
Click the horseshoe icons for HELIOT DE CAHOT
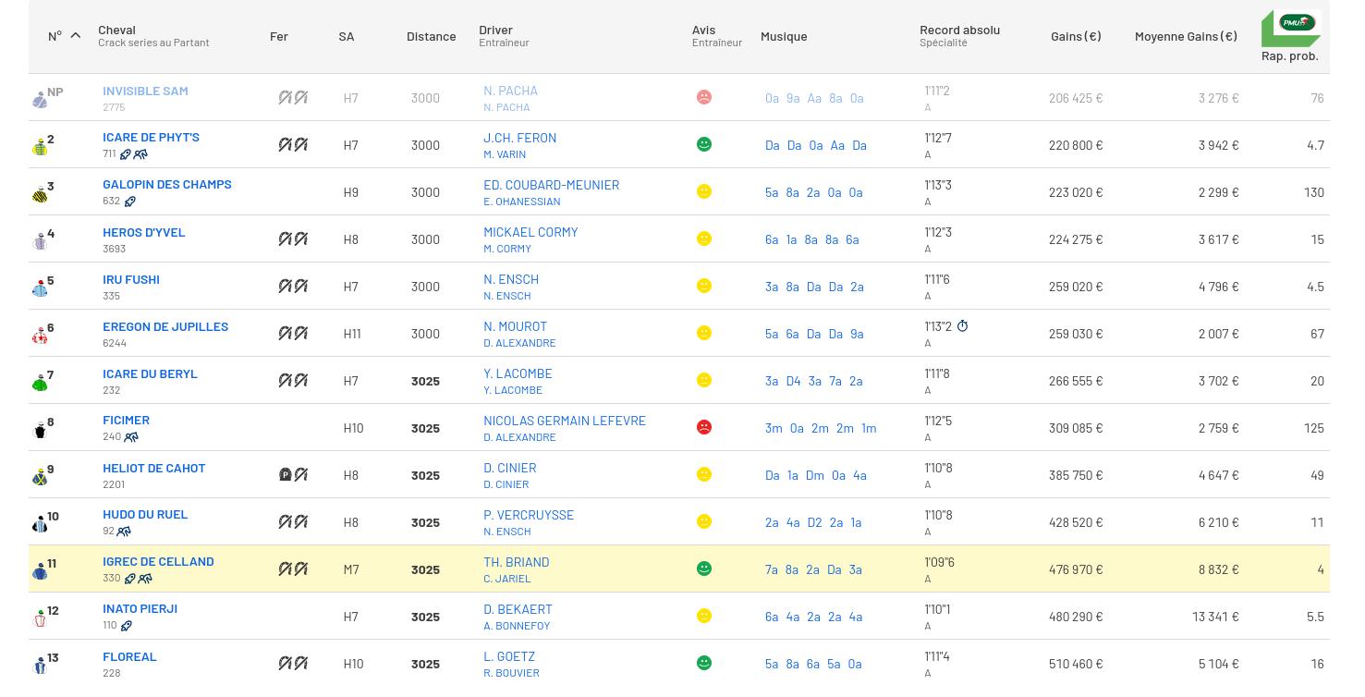[293, 474]
